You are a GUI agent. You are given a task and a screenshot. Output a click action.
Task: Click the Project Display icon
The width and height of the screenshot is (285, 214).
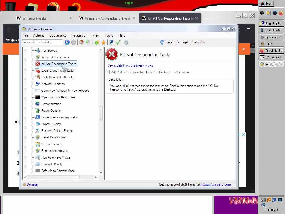[x=38, y=124]
